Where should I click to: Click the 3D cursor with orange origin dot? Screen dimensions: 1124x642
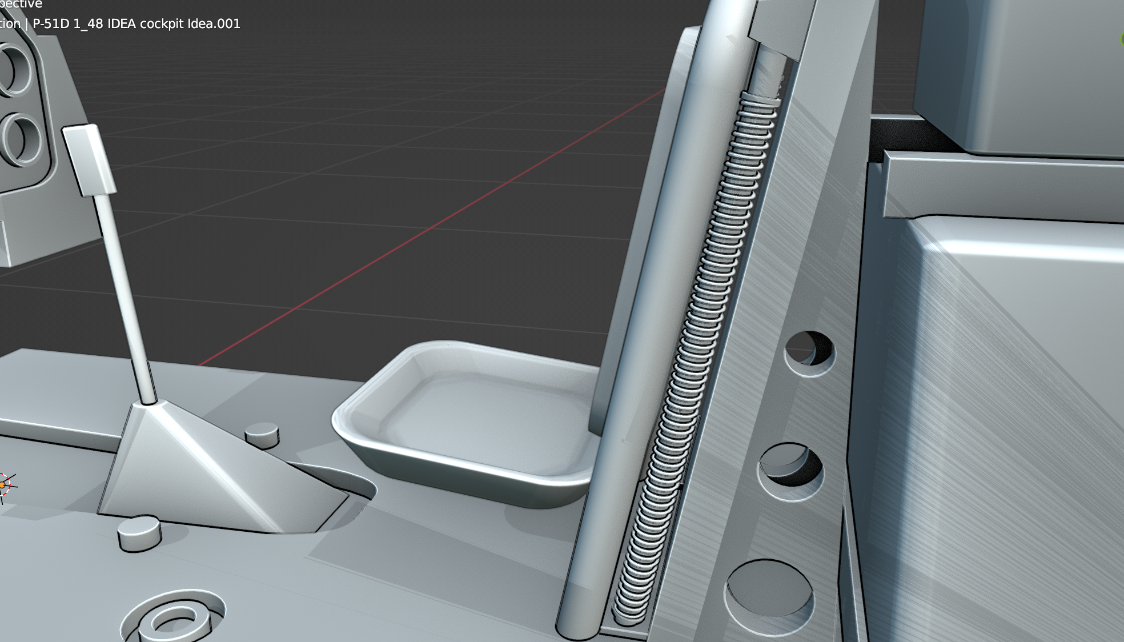[3, 485]
